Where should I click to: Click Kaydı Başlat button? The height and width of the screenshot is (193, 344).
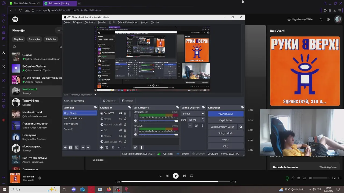(x=225, y=120)
